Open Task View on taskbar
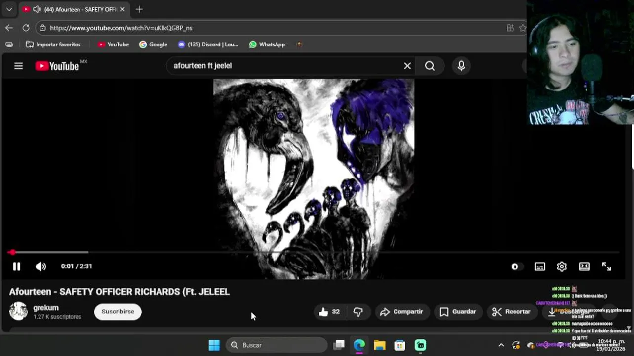The height and width of the screenshot is (356, 634). click(339, 345)
